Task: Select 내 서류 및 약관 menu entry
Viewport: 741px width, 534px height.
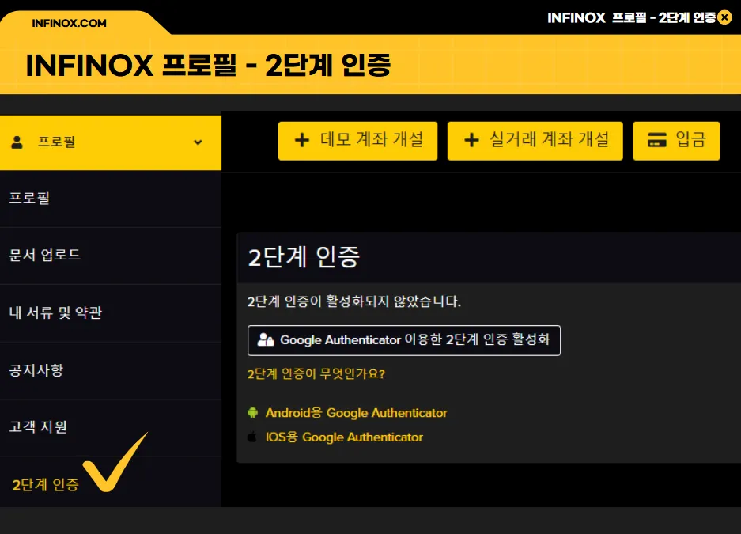Action: tap(111, 312)
